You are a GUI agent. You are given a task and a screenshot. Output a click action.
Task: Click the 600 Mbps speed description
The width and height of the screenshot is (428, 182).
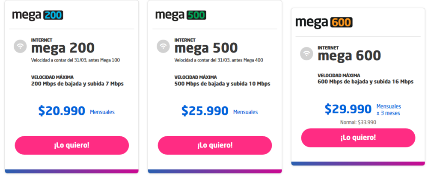[x=366, y=82]
